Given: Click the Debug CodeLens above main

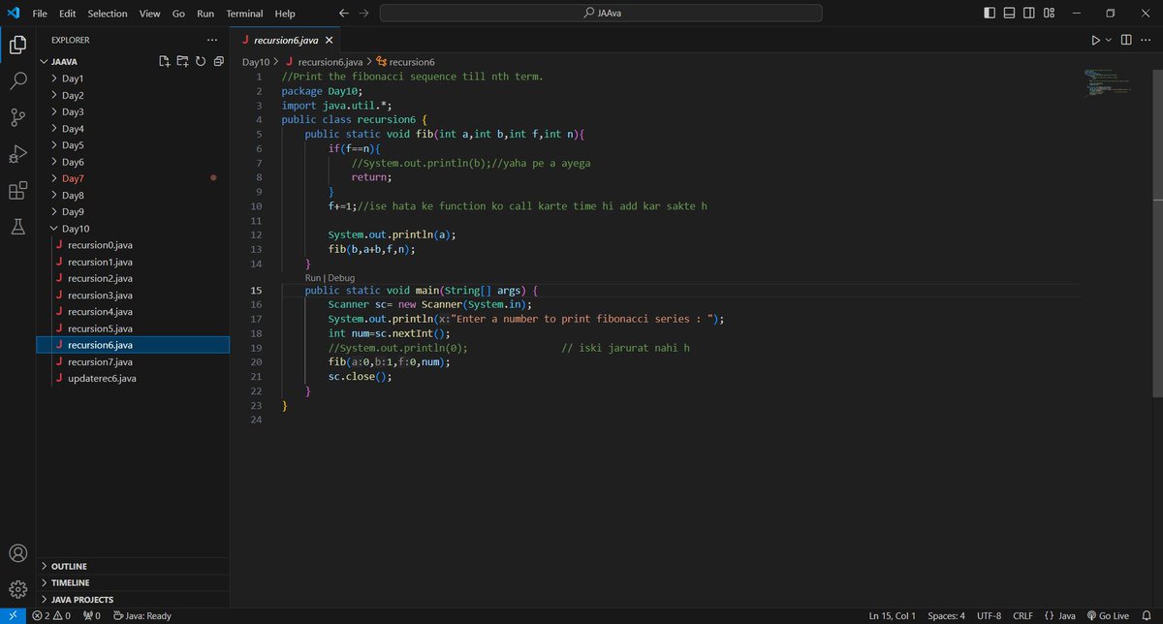Looking at the screenshot, I should [x=341, y=278].
